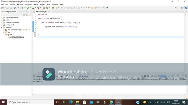This screenshot has height=105, width=188.
Task: Open a Terminal from toolbar icon
Action: 14,8
